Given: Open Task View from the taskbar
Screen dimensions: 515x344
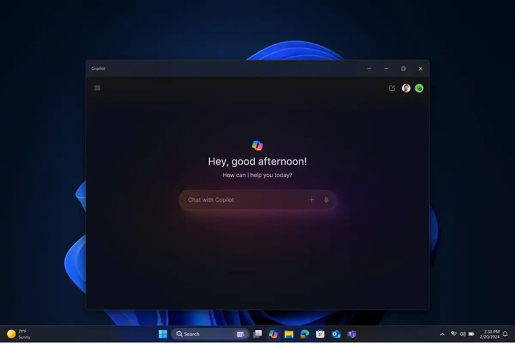Looking at the screenshot, I should click(257, 334).
